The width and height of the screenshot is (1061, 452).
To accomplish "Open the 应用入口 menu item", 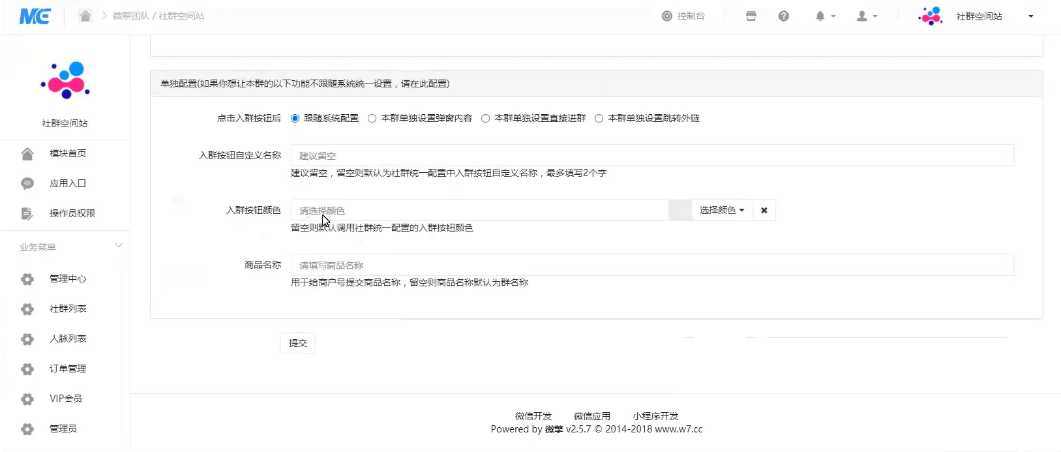I will coord(68,184).
